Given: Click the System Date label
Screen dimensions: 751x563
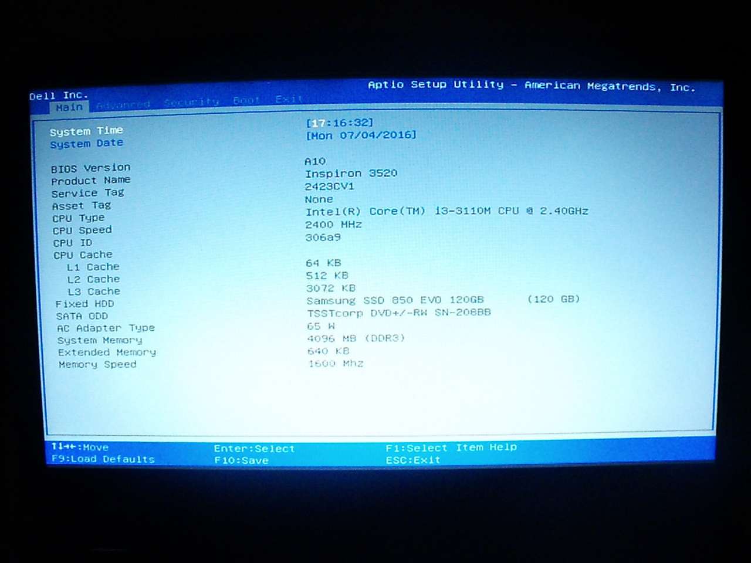Looking at the screenshot, I should (86, 144).
